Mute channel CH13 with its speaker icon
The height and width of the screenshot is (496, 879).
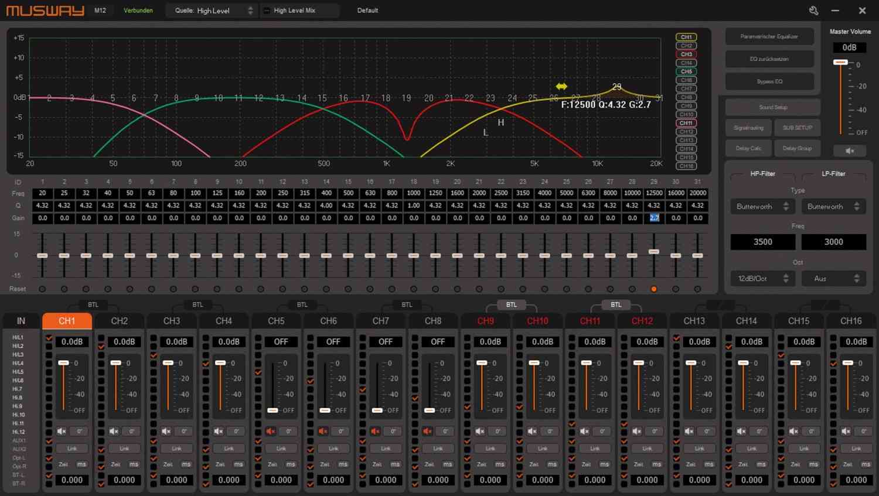point(689,432)
